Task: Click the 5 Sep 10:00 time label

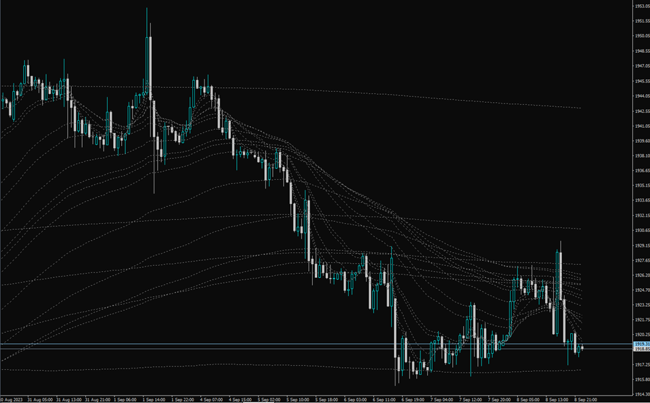Action: pyautogui.click(x=298, y=400)
